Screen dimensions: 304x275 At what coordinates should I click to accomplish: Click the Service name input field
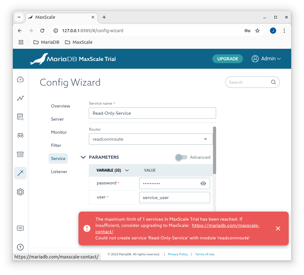tap(152, 113)
